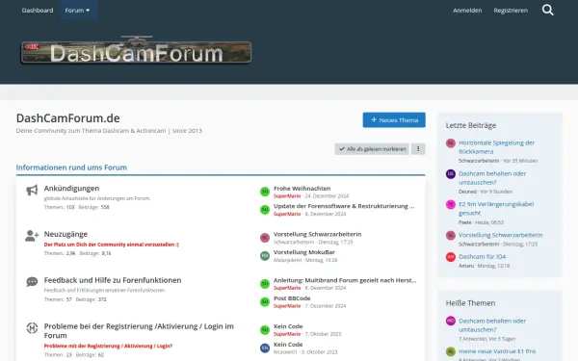Click SuperMario author under Frohe Weihnachten

click(x=287, y=196)
